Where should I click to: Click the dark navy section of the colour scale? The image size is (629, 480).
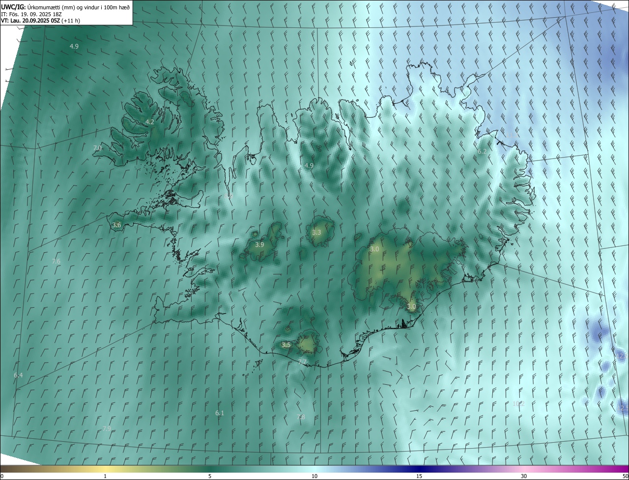[419, 469]
